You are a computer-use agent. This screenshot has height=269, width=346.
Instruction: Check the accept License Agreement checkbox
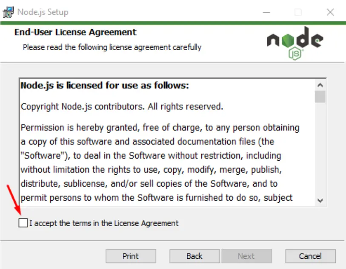click(23, 223)
